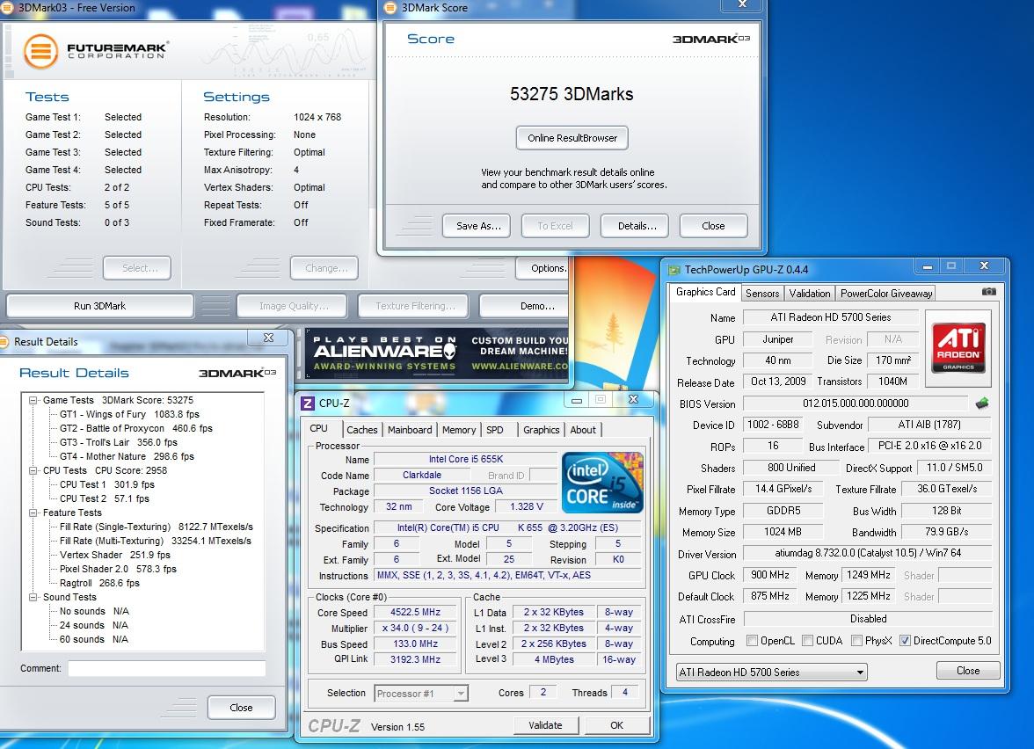Click the GPU-Z title bar icon
1034x749 pixels.
674,270
